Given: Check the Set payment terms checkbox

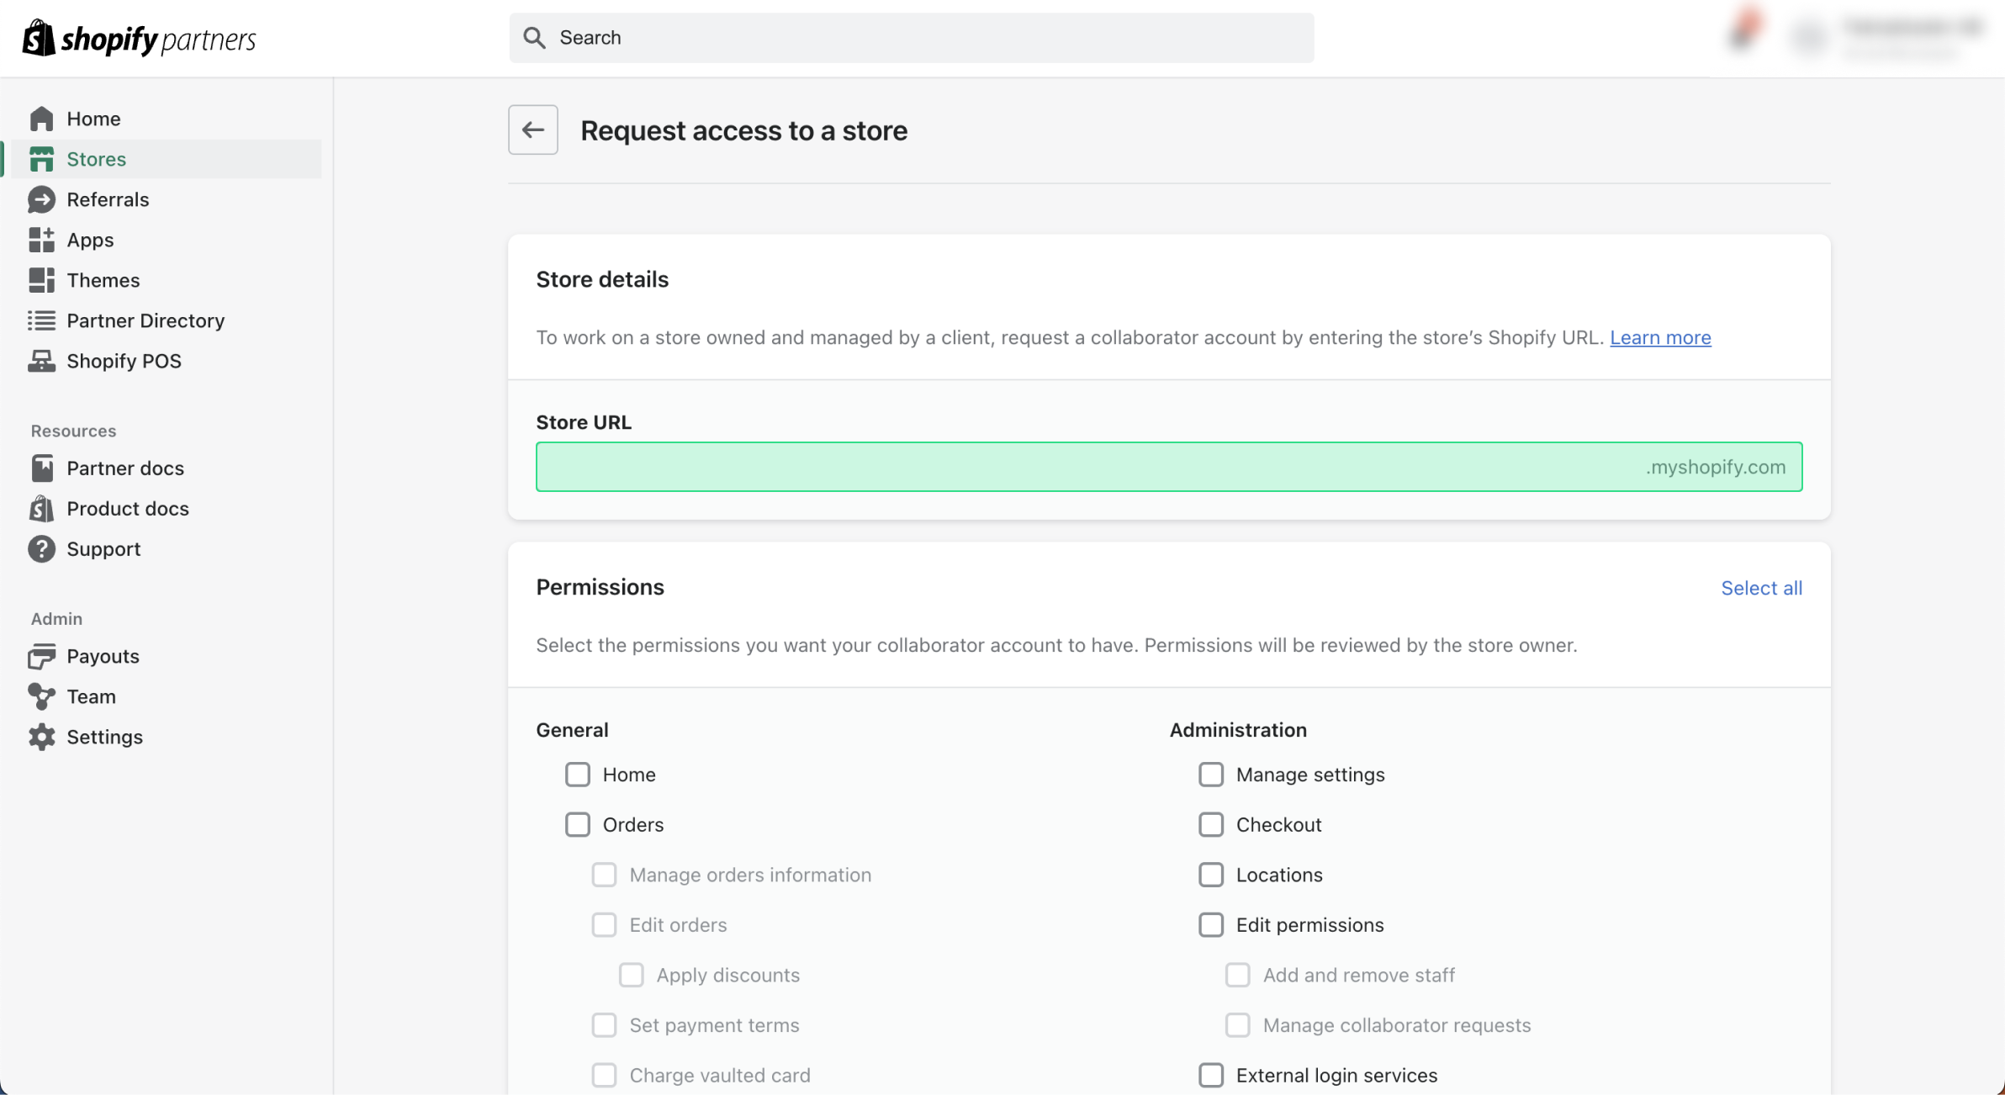Looking at the screenshot, I should [x=604, y=1025].
